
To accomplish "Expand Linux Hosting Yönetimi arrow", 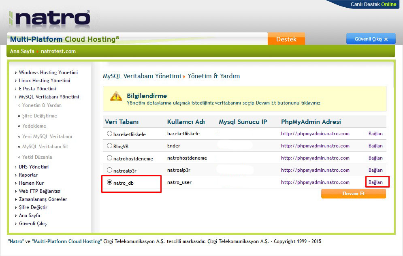I will pos(16,81).
